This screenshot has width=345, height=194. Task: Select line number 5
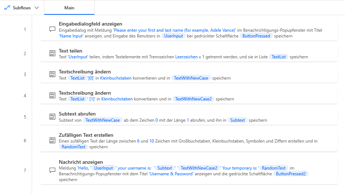[x=25, y=117]
